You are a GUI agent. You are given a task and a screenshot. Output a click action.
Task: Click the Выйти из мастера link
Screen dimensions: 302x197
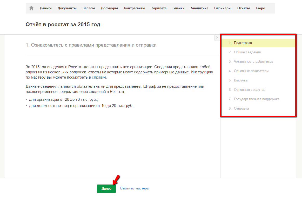[x=134, y=188]
